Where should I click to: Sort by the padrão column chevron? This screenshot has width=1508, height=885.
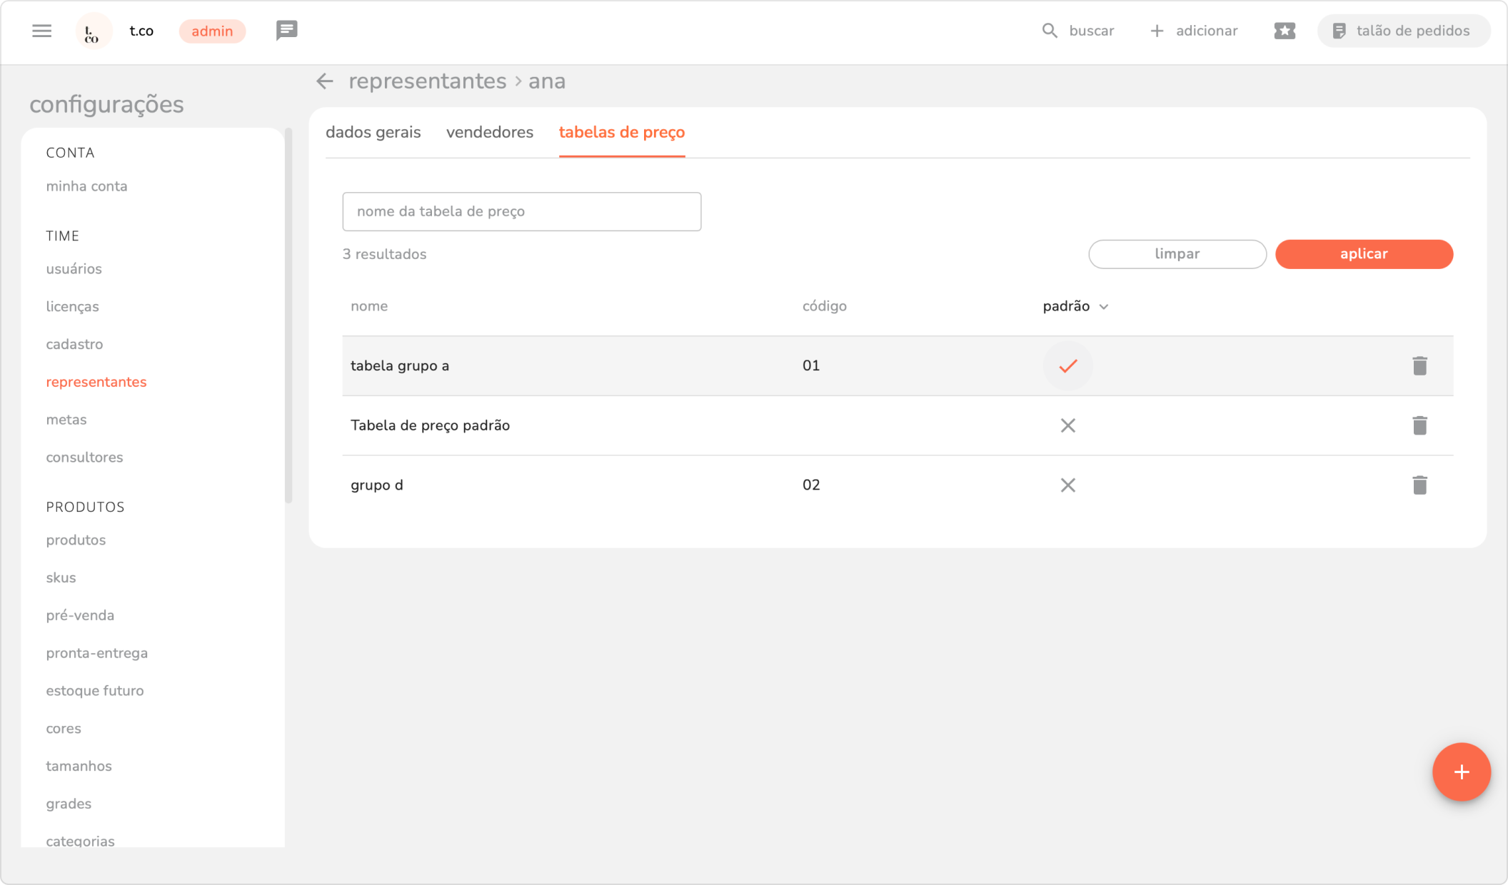click(1103, 307)
